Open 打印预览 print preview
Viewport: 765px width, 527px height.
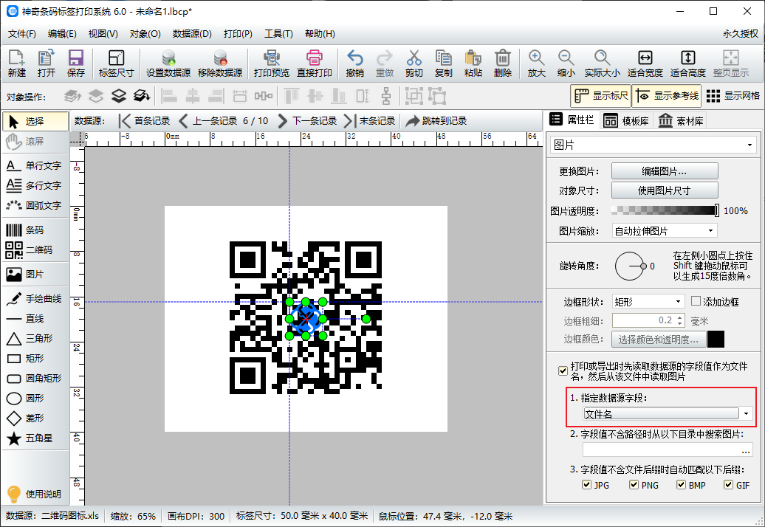point(271,63)
